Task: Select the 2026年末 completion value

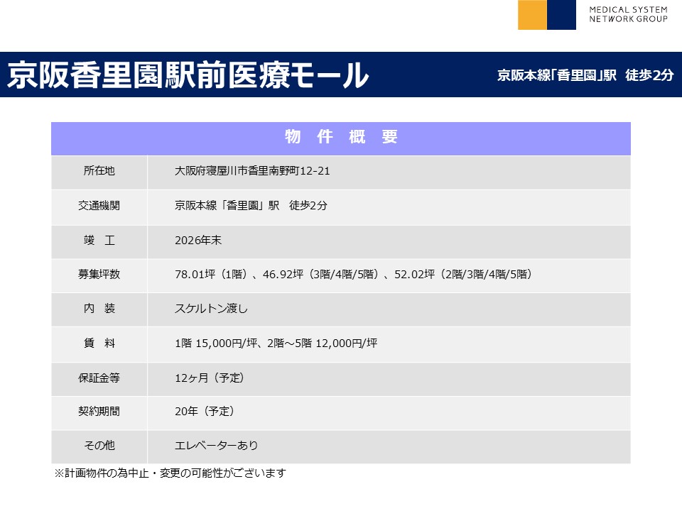Action: click(198, 241)
